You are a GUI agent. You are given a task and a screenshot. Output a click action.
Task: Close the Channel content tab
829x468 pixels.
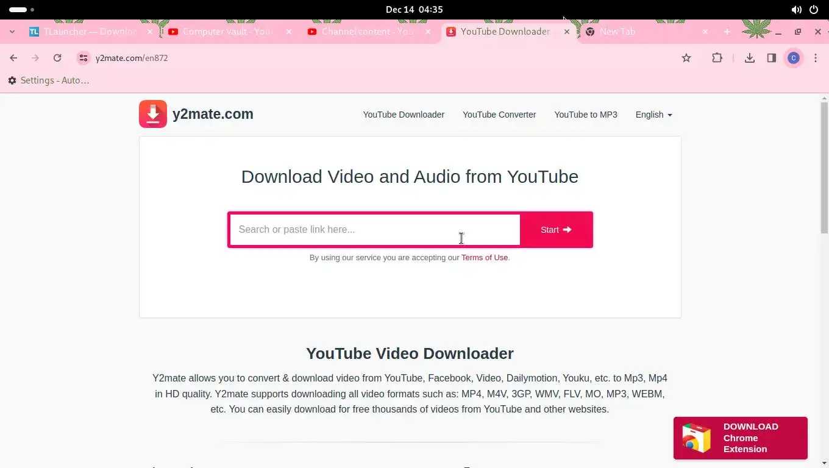point(428,32)
